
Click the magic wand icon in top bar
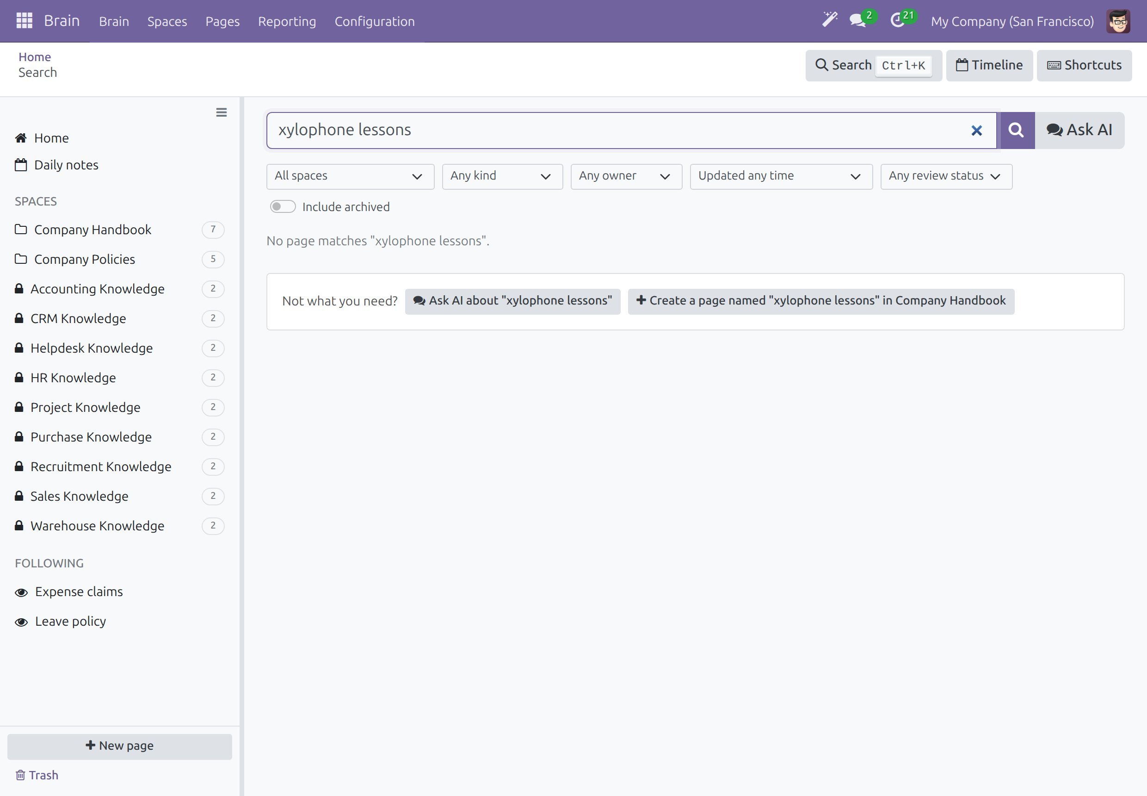click(x=829, y=20)
